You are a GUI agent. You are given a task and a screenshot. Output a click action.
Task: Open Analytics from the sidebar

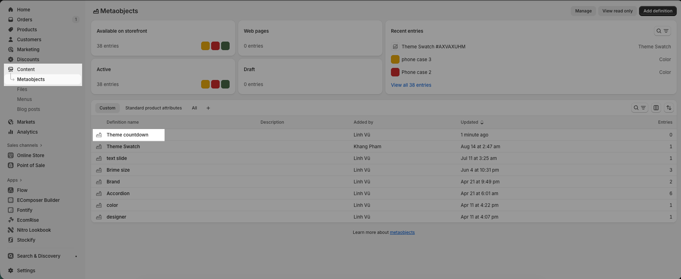(x=27, y=132)
